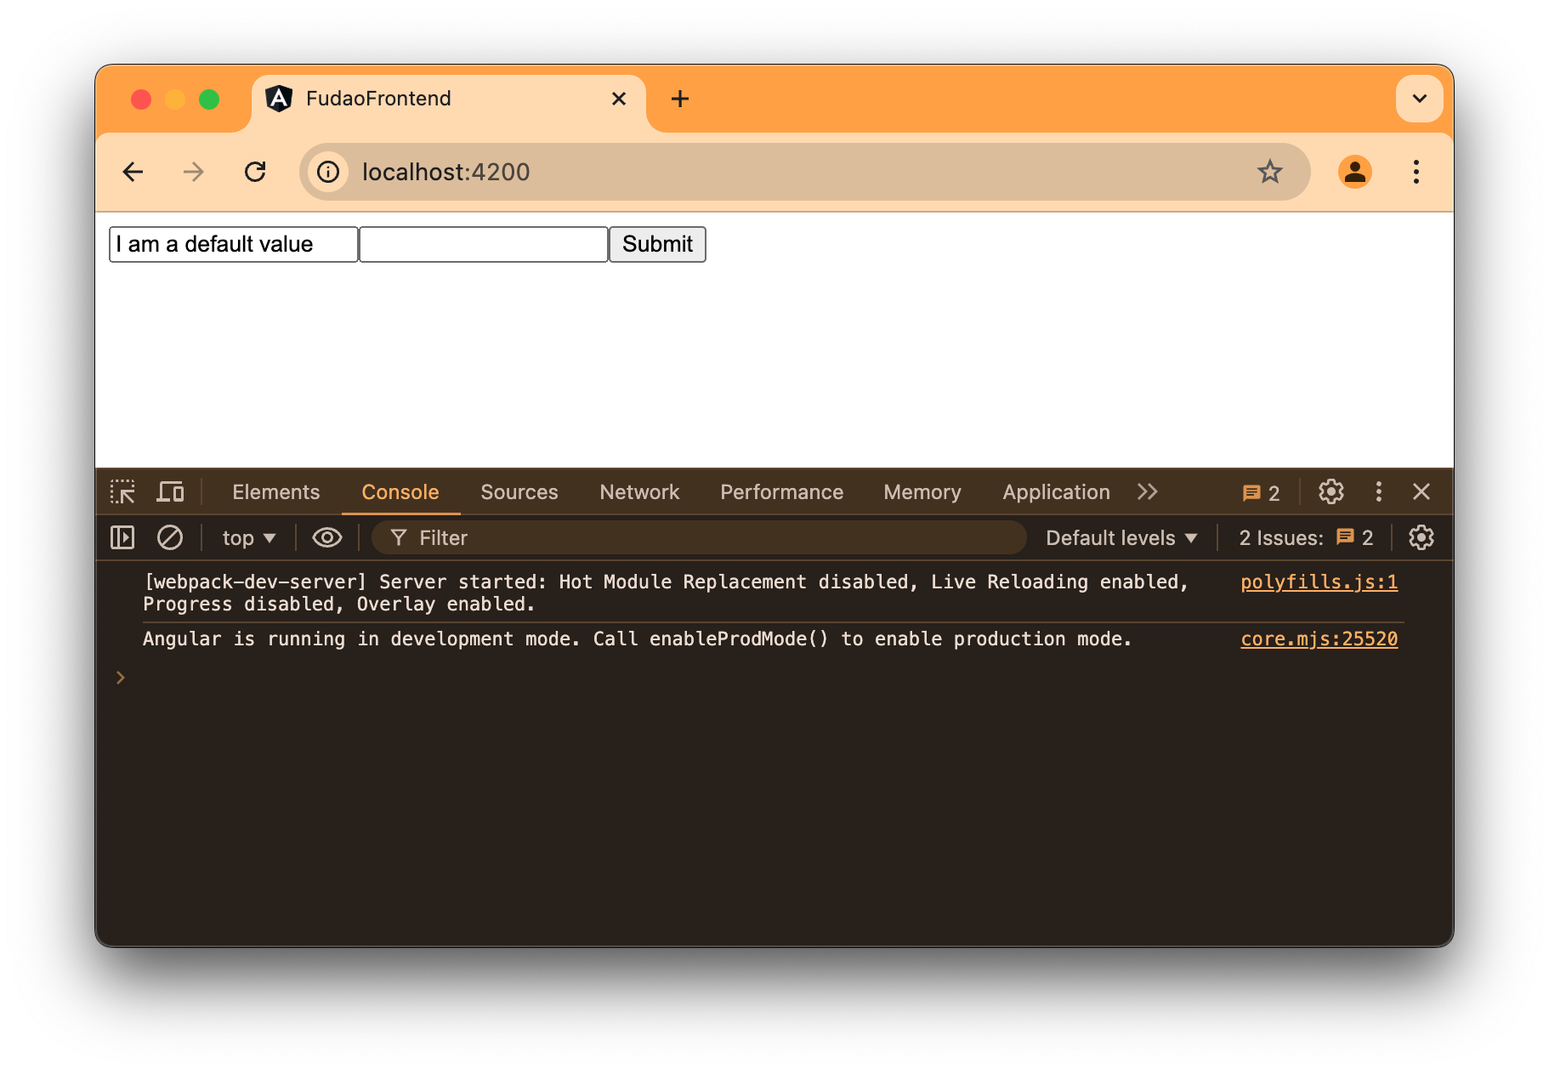Create a live expression with eye icon
Image resolution: width=1549 pixels, height=1073 pixels.
[x=326, y=537]
